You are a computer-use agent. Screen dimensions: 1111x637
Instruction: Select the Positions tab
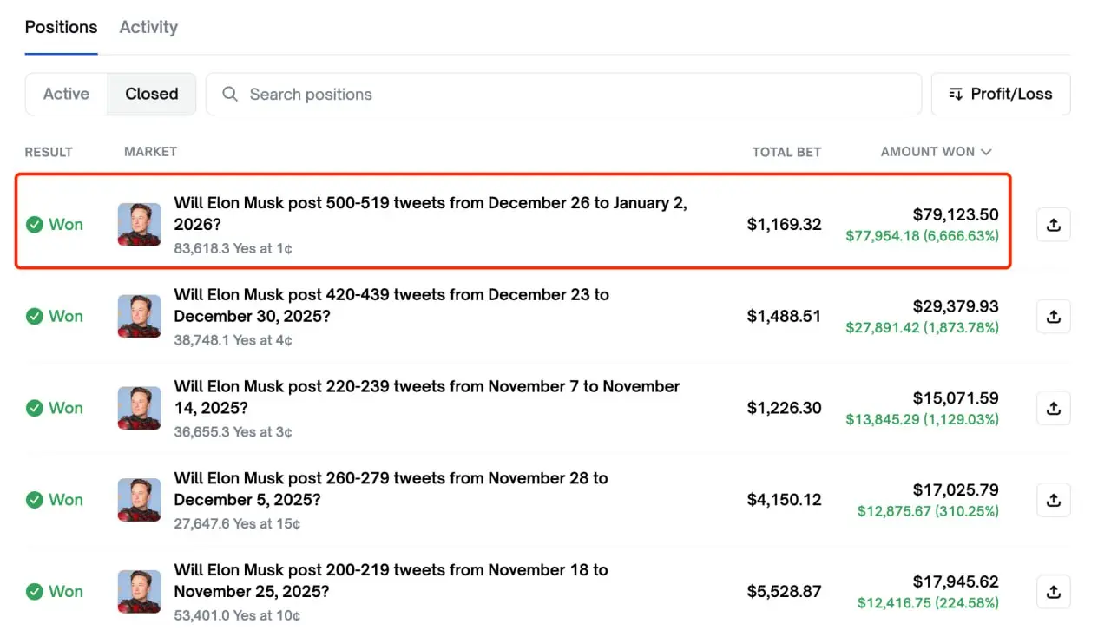pos(61,27)
